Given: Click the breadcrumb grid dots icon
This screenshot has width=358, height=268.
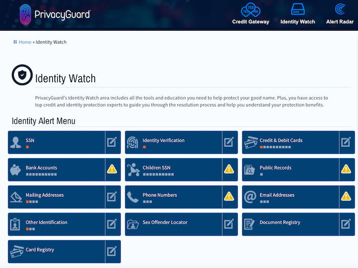Looking at the screenshot, I should coord(15,42).
